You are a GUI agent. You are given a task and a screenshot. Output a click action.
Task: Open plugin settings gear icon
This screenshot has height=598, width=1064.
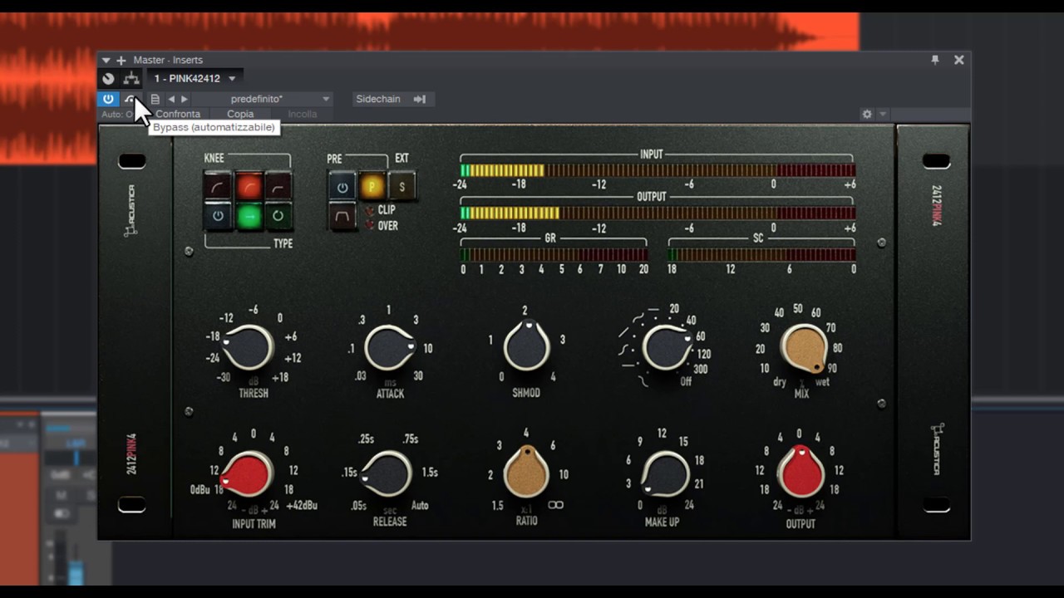867,114
